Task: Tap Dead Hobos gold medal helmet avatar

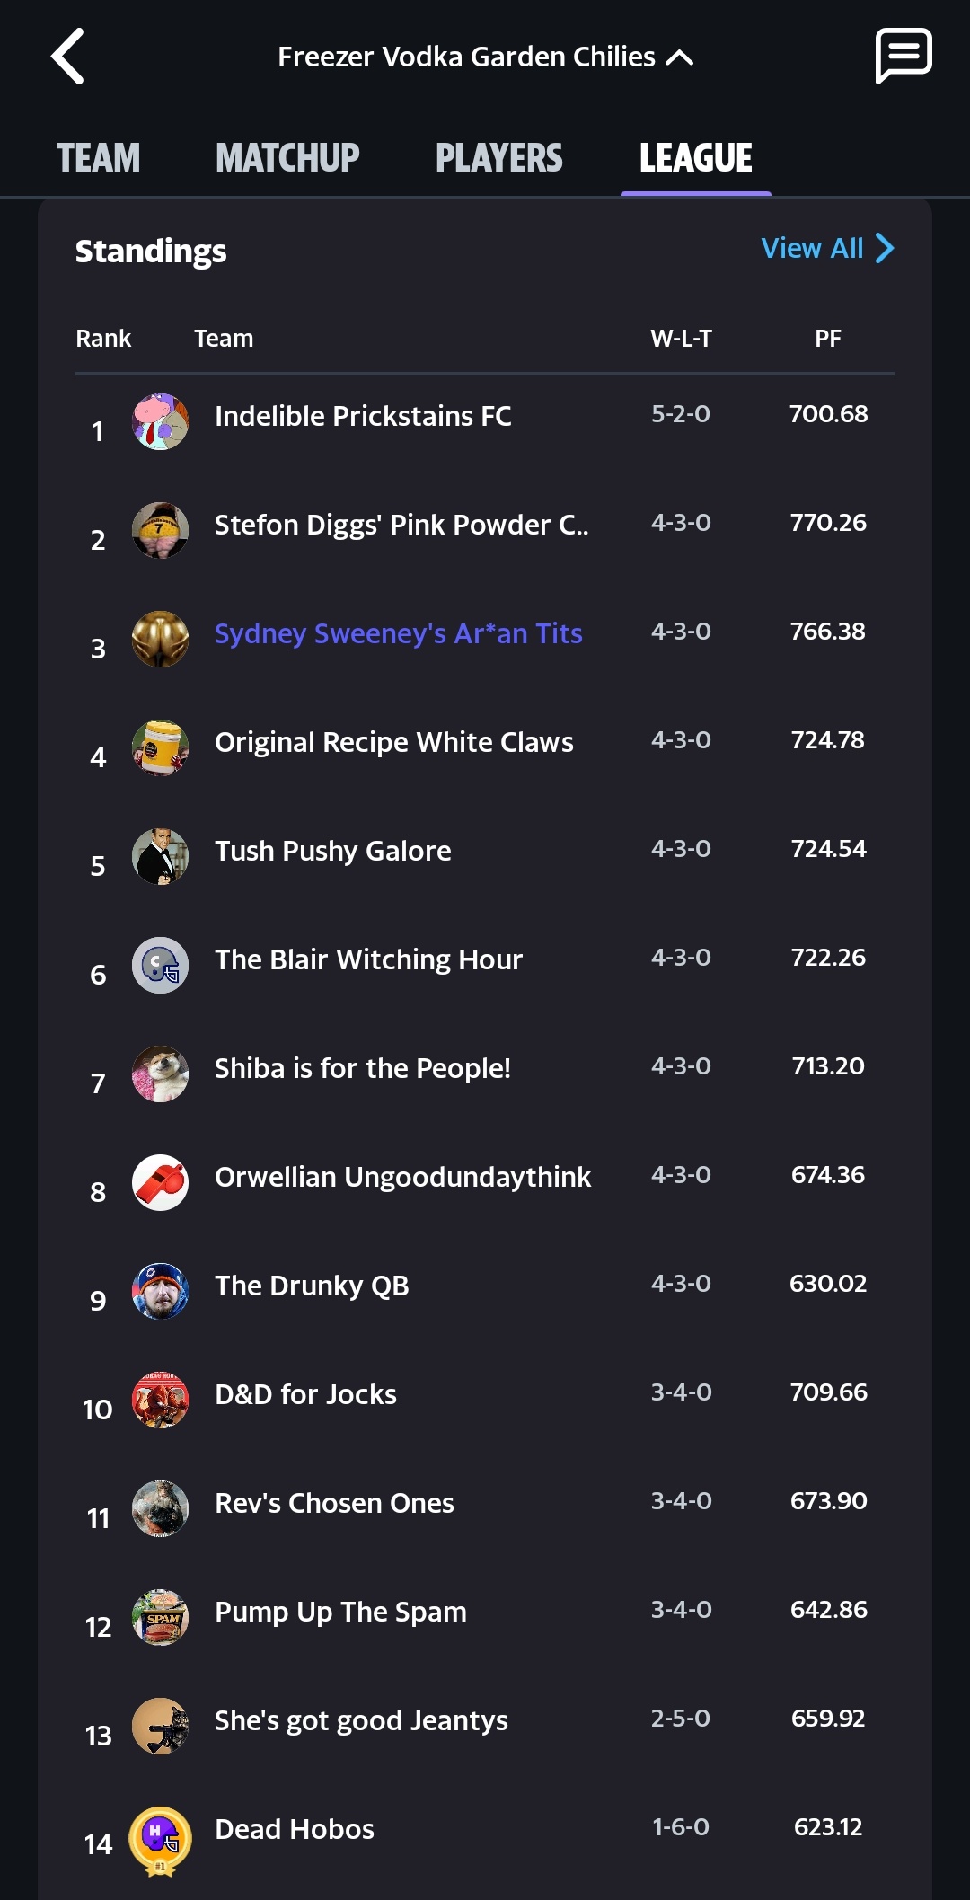Action: 160,1838
